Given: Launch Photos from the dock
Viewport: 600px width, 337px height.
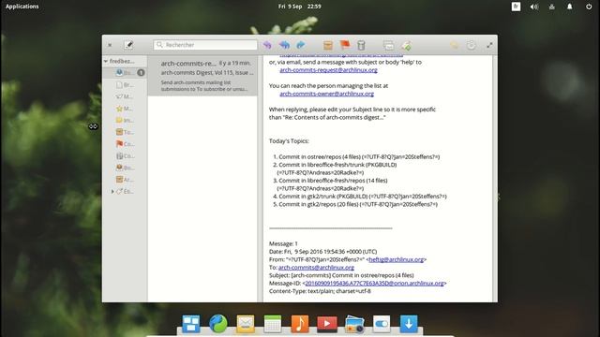Looking at the screenshot, I should coord(354,324).
